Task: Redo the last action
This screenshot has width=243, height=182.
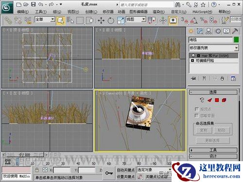Action: (52, 4)
